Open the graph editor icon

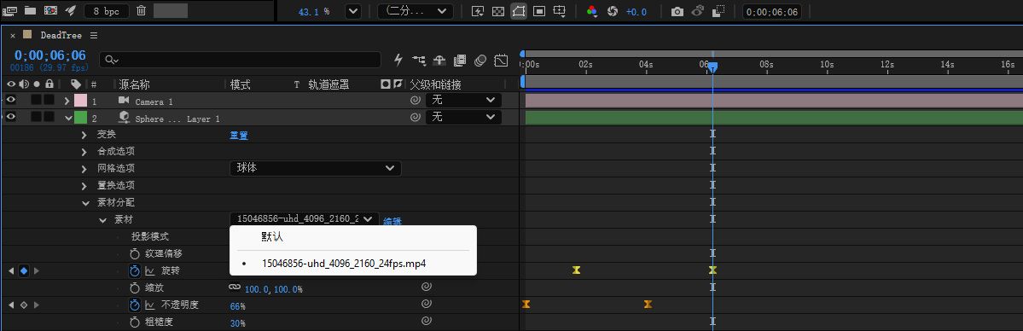pyautogui.click(x=501, y=60)
